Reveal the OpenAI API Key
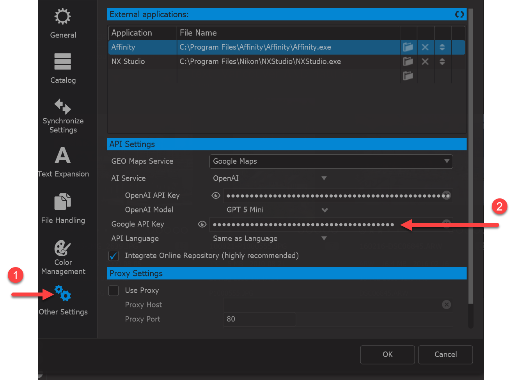This screenshot has height=380, width=509. click(x=216, y=195)
